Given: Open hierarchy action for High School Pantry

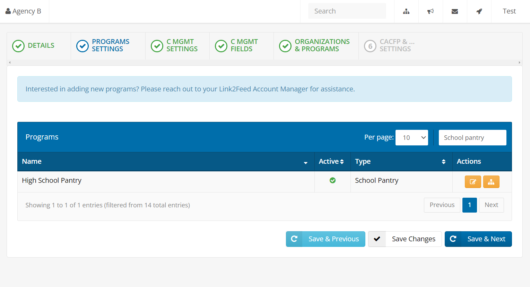Looking at the screenshot, I should coord(491,182).
